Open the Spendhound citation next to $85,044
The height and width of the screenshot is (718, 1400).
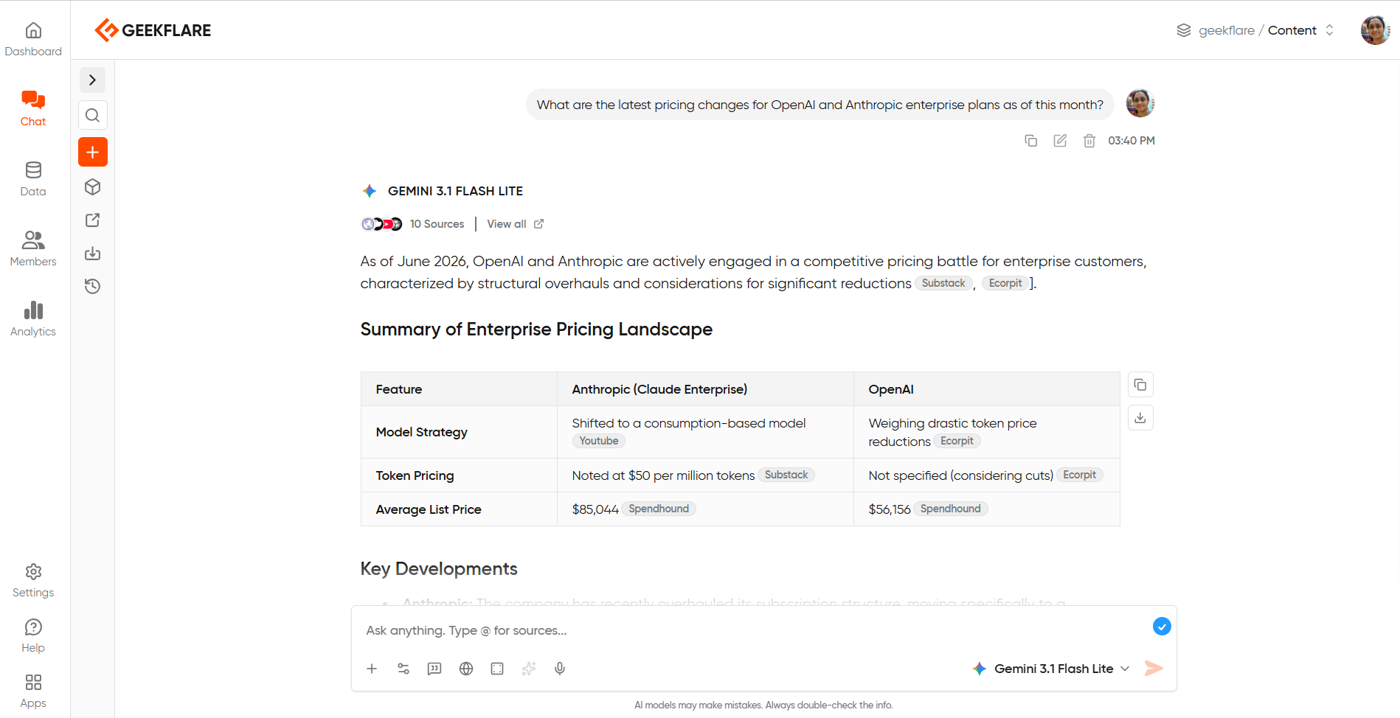[659, 509]
